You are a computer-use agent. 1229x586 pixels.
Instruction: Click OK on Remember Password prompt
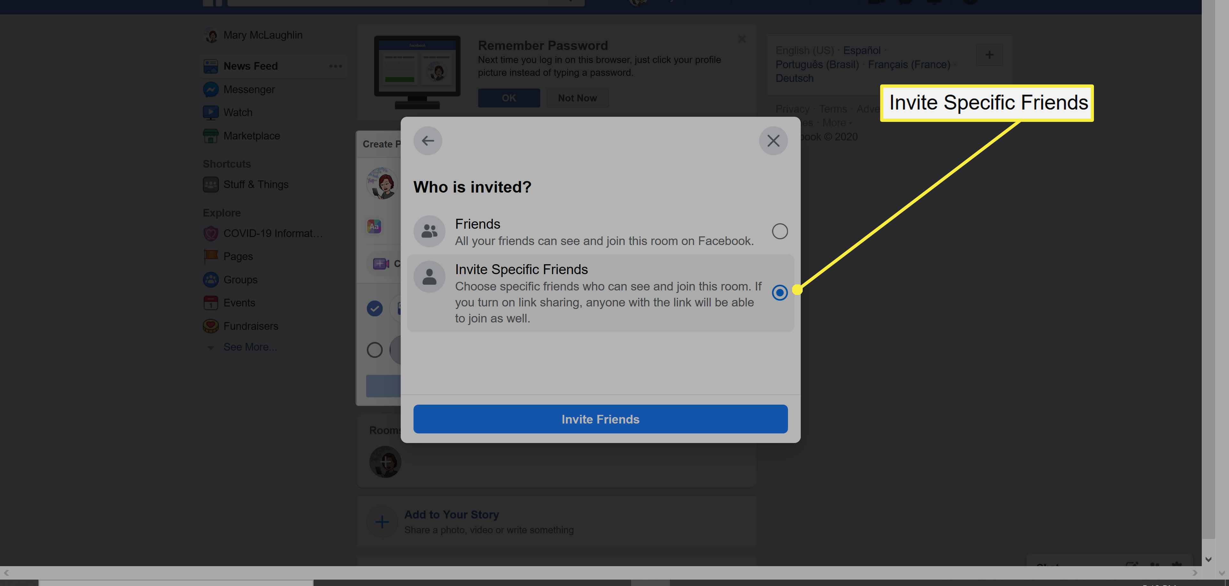509,97
